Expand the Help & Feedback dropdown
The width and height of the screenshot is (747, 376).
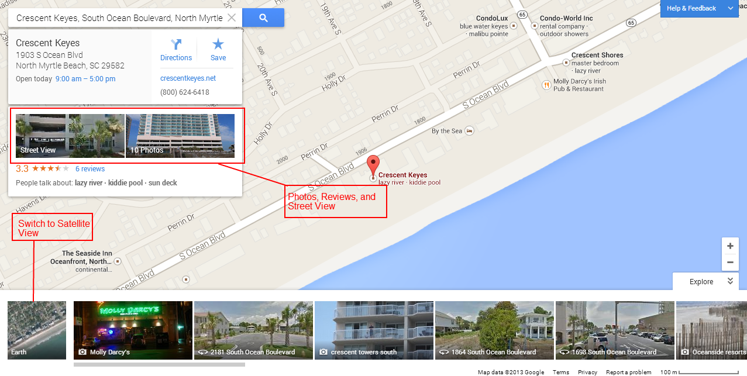coord(730,8)
